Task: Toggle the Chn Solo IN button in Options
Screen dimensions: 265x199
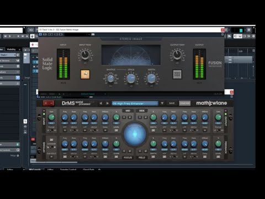Action: 51,157
